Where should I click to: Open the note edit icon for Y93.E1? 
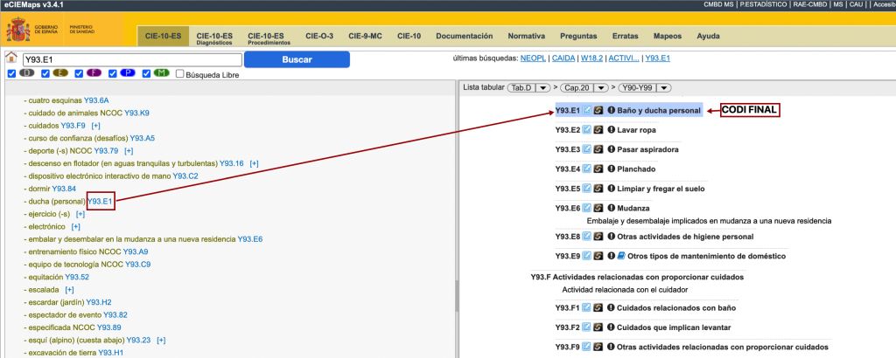(587, 111)
